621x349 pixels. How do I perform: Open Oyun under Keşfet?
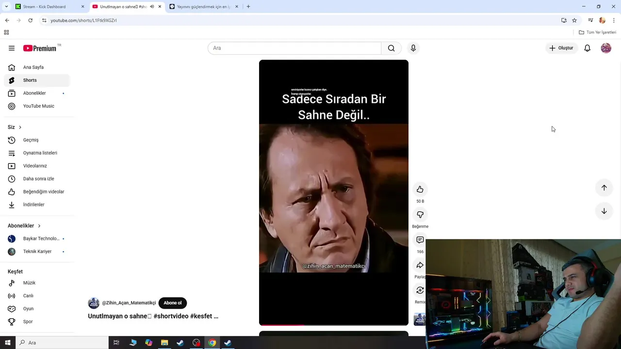(x=37, y=309)
